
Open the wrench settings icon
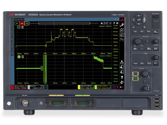pos(122,82)
